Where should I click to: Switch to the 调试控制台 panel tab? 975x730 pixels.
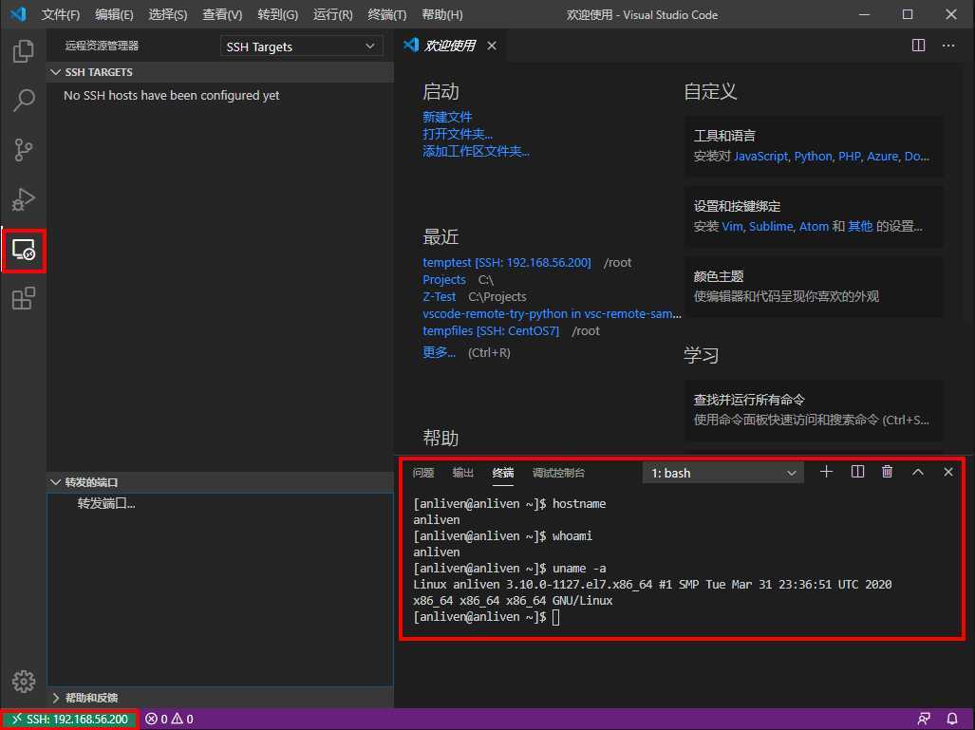click(x=558, y=473)
